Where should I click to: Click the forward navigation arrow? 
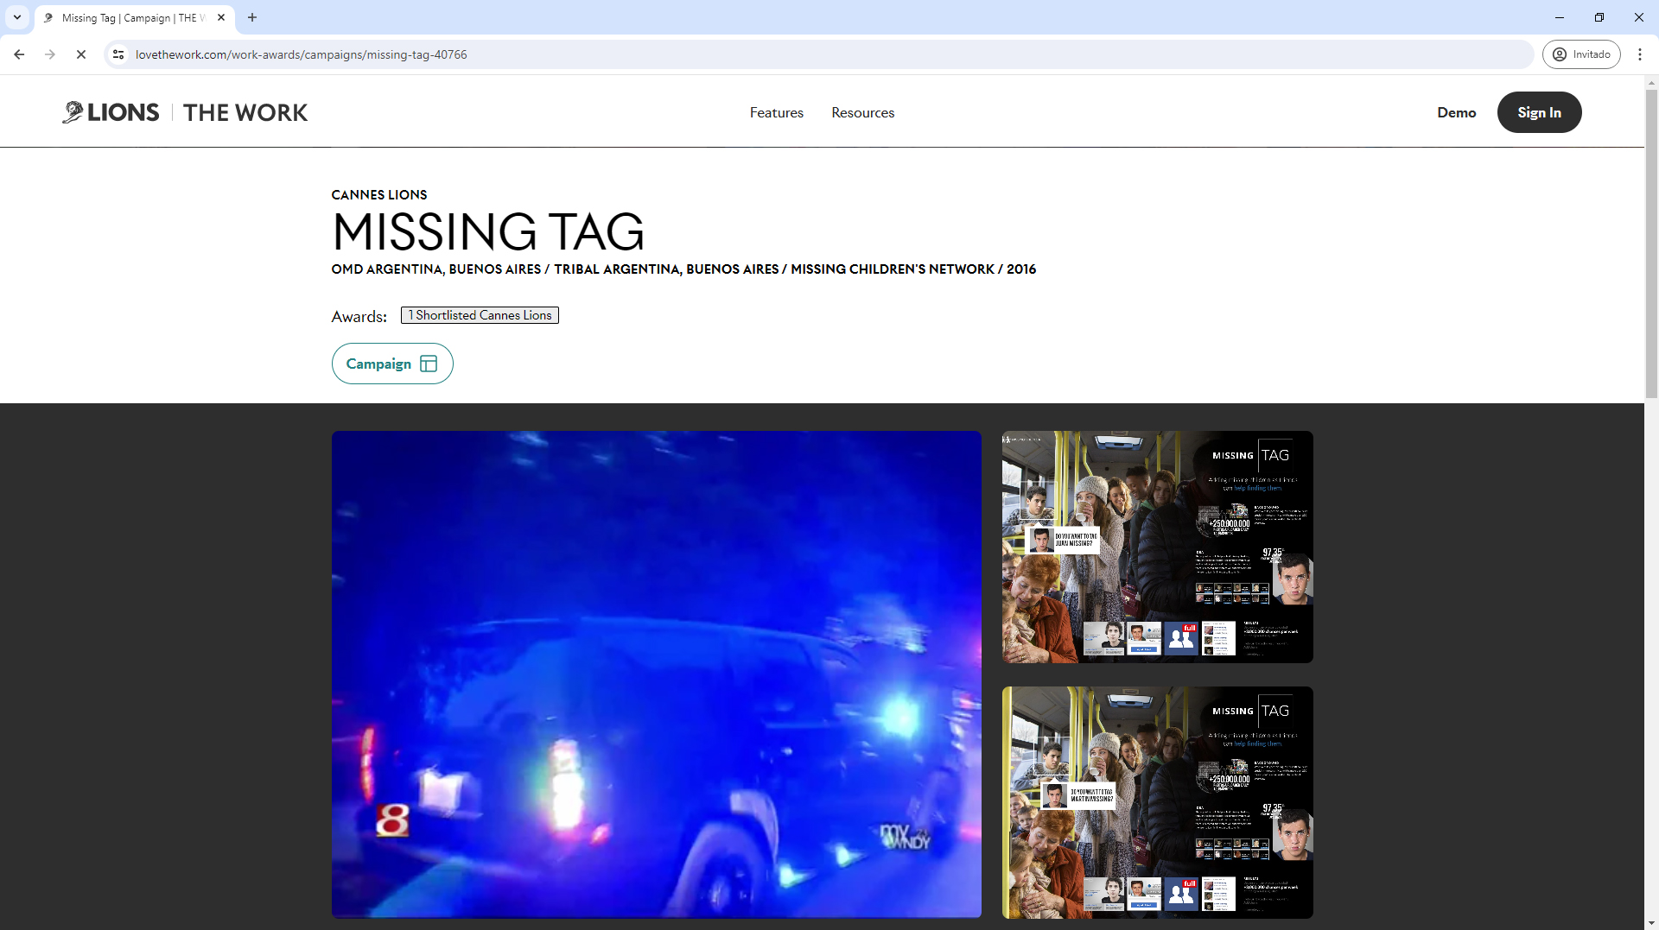[50, 54]
